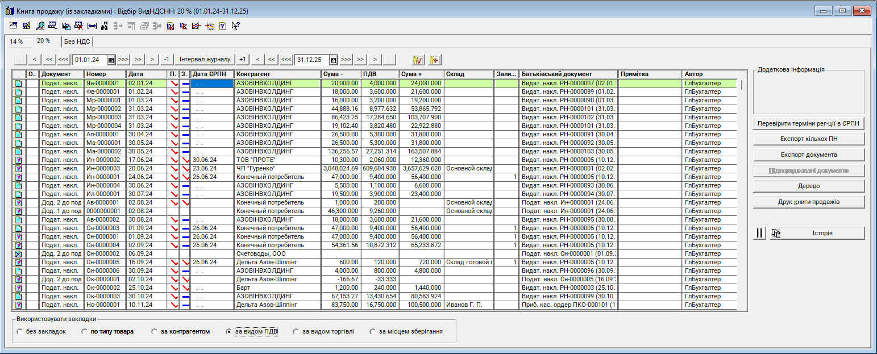Click the edit document pencil icon
The height and width of the screenshot is (354, 877).
click(26, 26)
